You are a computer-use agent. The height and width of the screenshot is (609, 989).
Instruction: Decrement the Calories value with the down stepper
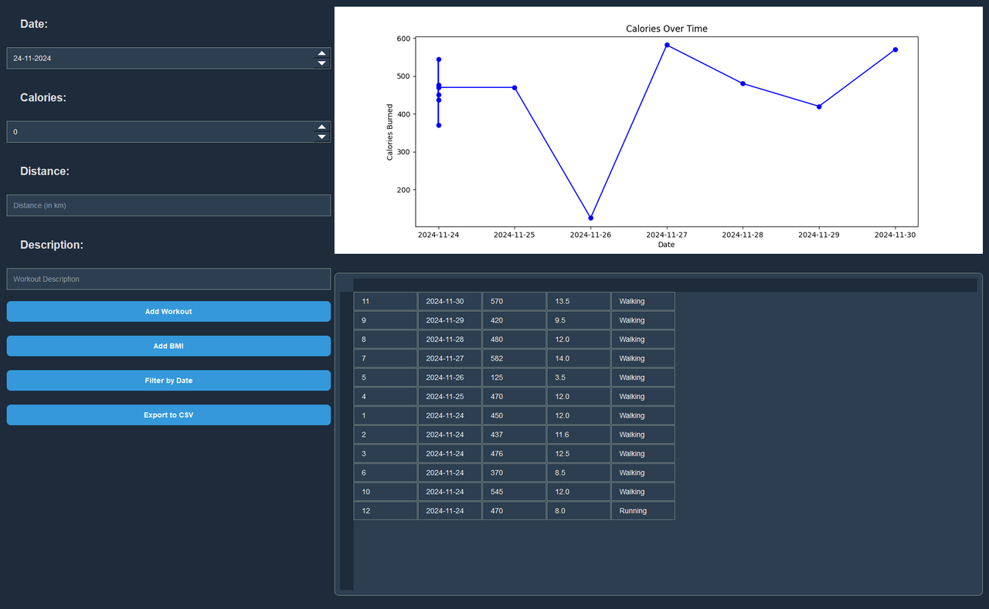(321, 137)
